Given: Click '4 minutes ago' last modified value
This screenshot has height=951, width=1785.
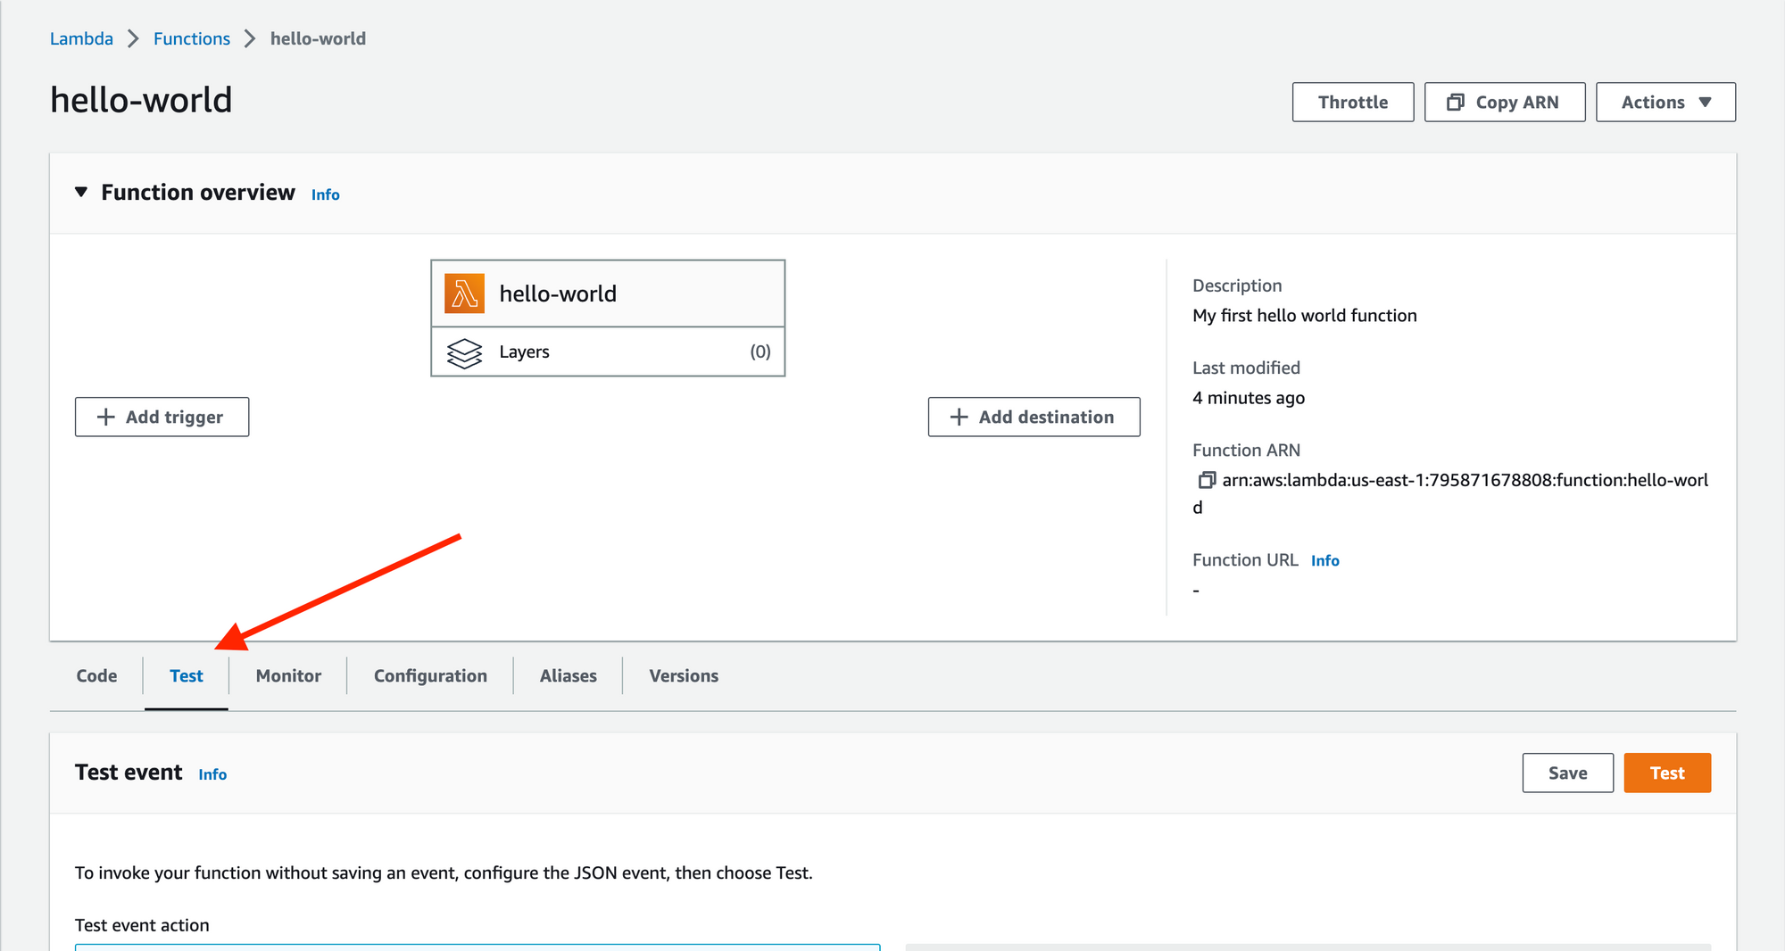Looking at the screenshot, I should [1249, 398].
